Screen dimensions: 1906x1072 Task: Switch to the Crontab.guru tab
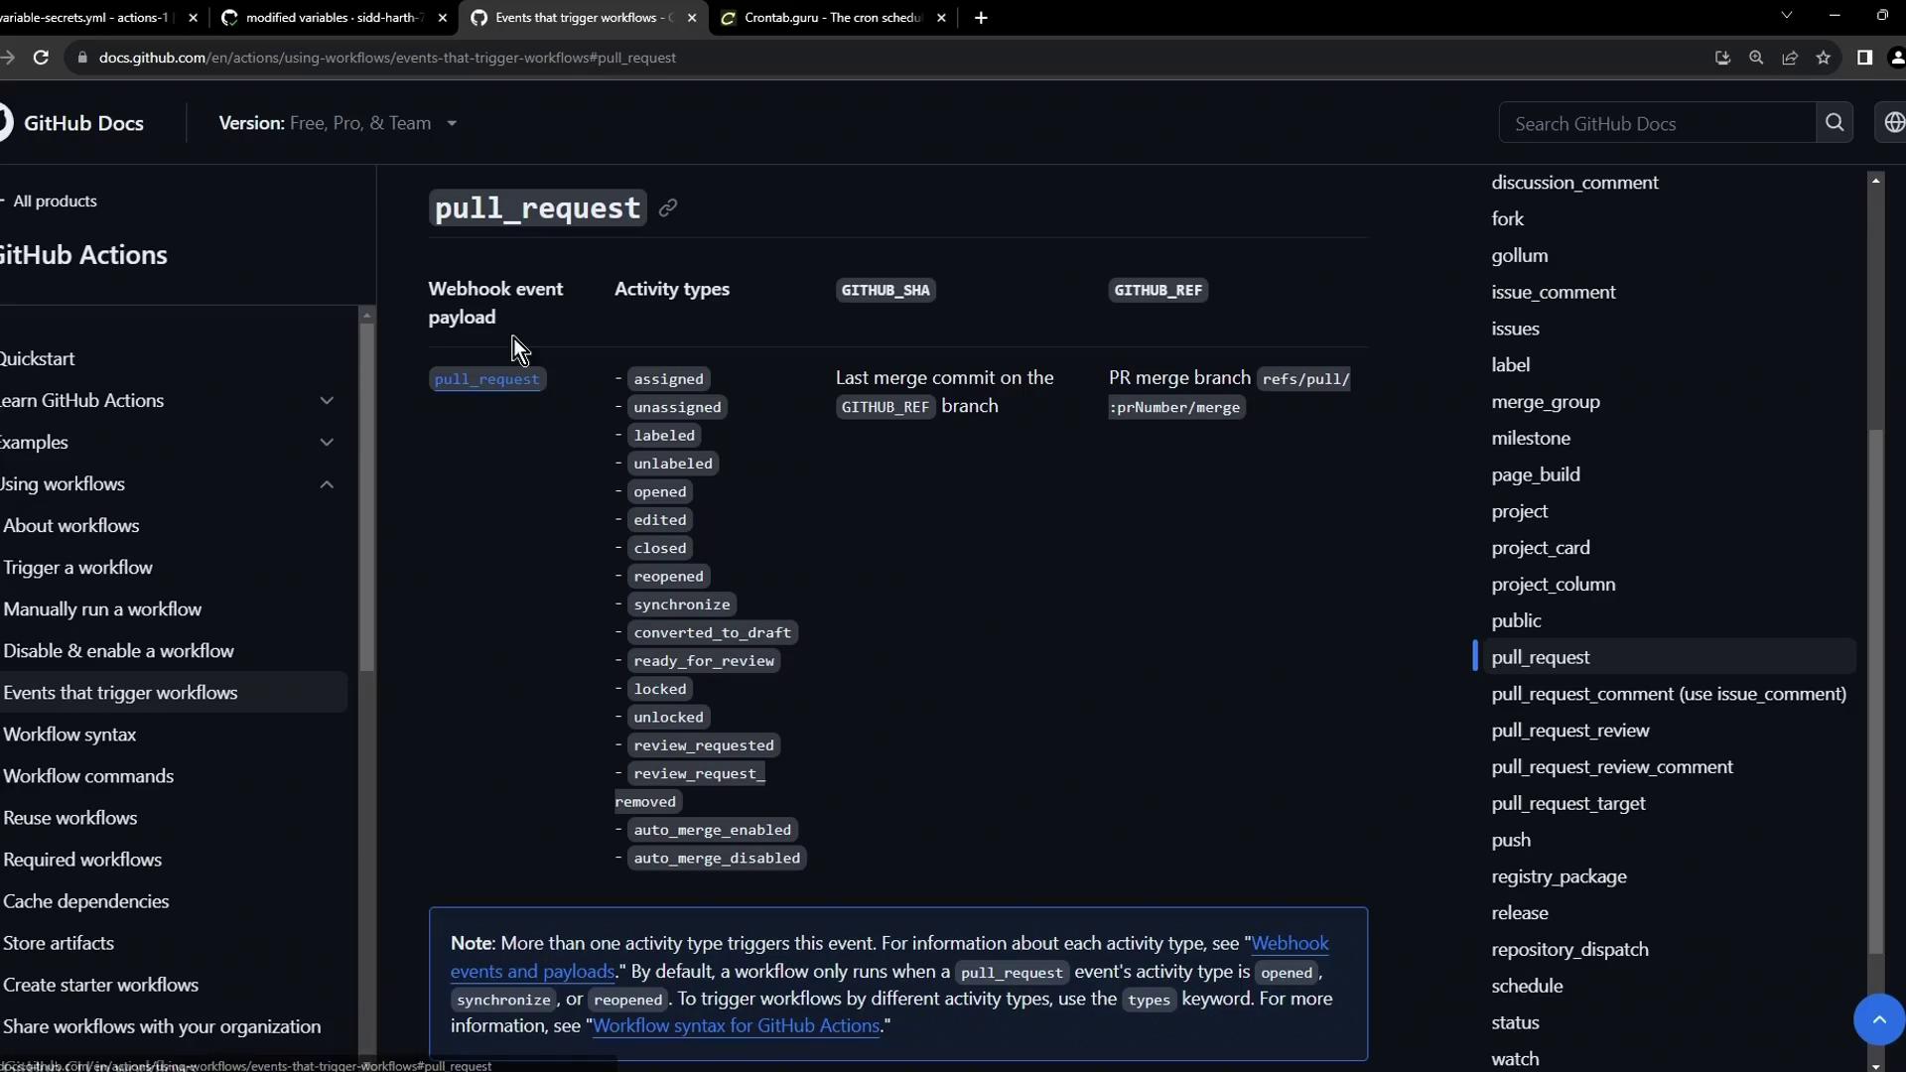(832, 18)
